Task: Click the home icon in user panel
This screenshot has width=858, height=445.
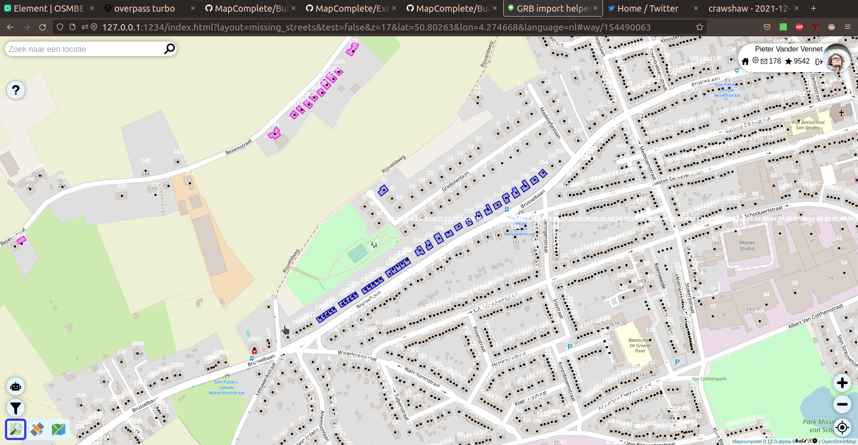Action: 745,61
